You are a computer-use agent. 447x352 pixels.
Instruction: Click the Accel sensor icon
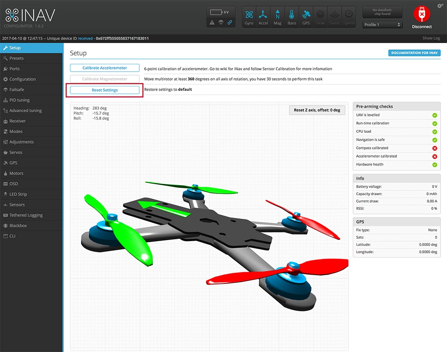click(x=263, y=17)
